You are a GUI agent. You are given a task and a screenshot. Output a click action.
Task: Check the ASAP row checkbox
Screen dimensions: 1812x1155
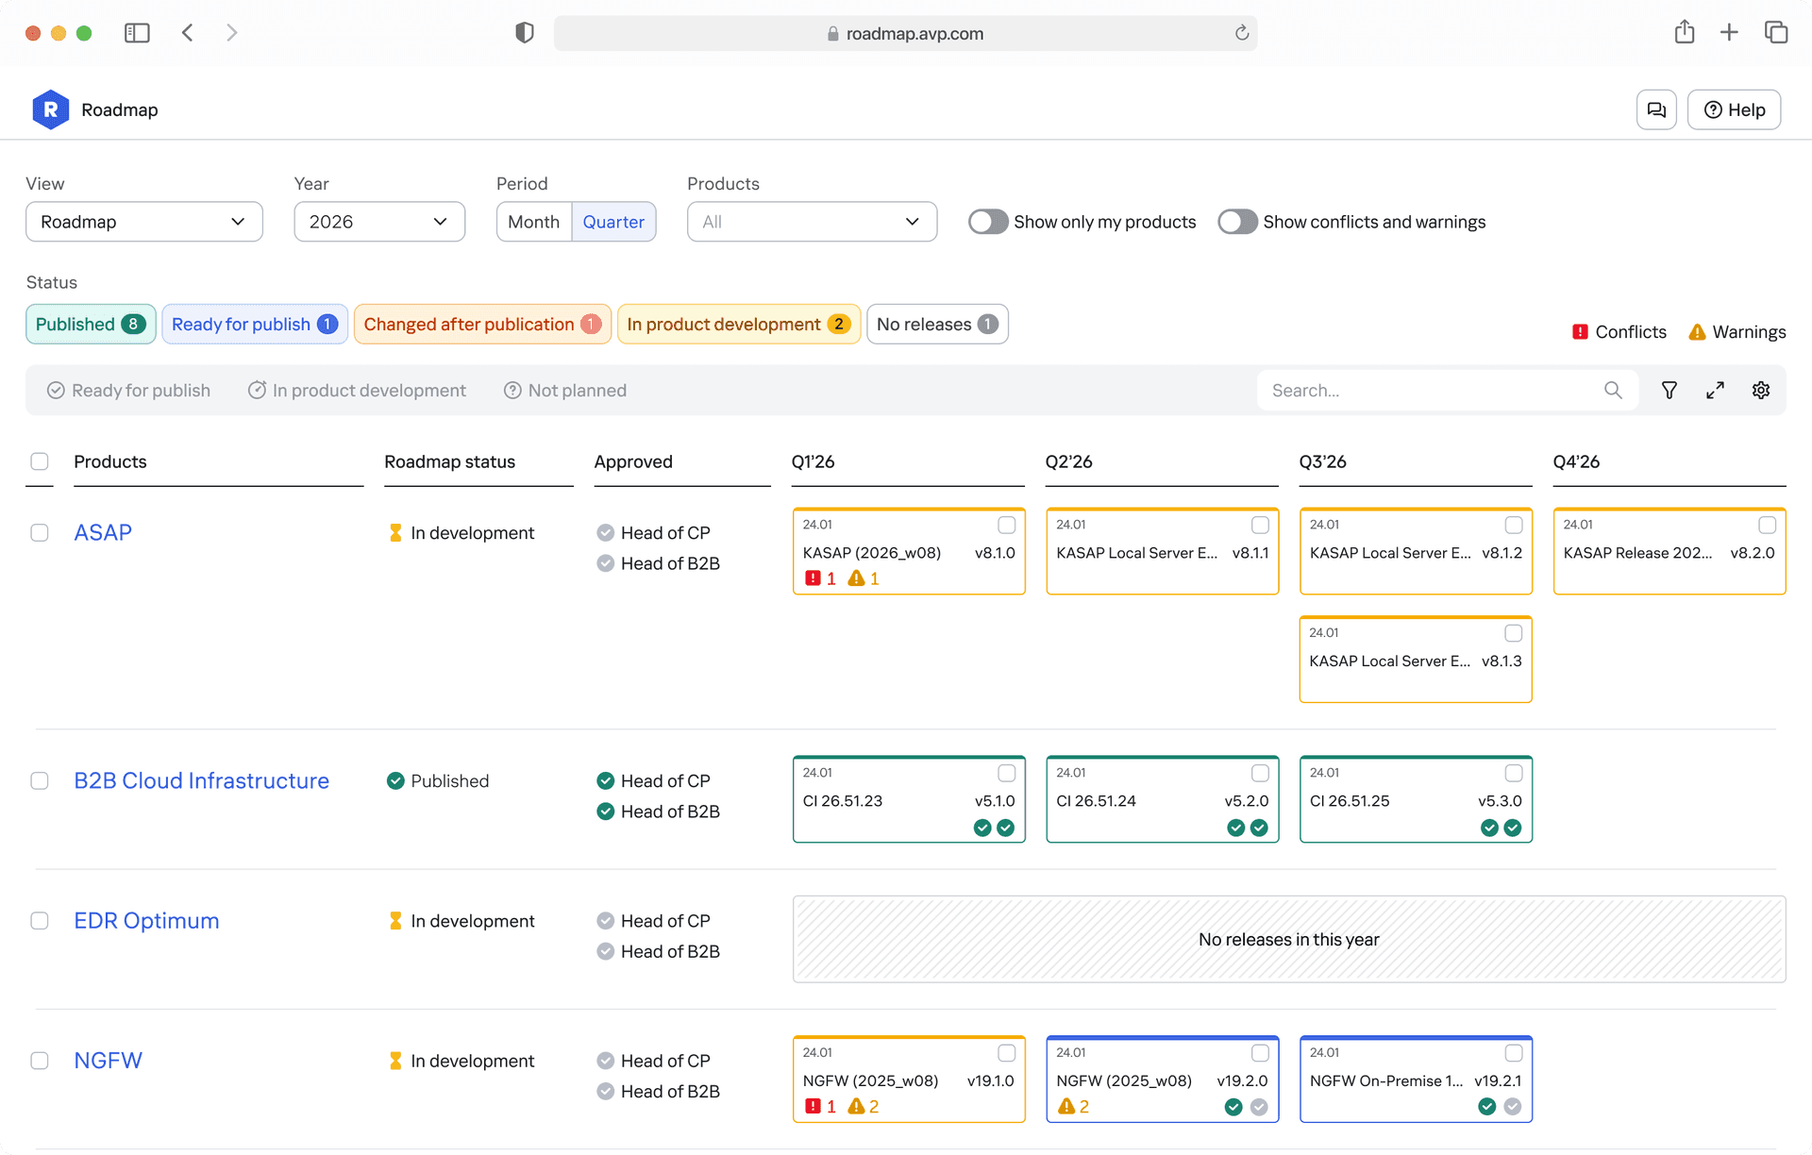point(40,532)
